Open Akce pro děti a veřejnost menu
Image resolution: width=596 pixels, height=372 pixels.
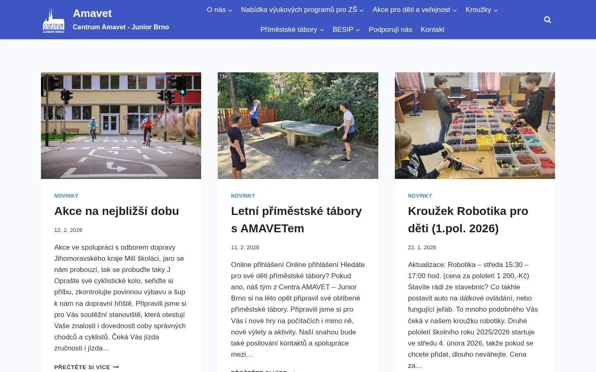click(x=411, y=10)
